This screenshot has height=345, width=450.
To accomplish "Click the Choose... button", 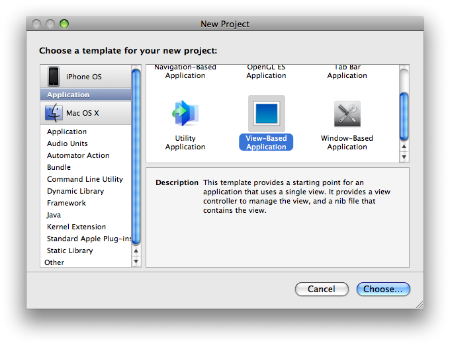I will [383, 289].
